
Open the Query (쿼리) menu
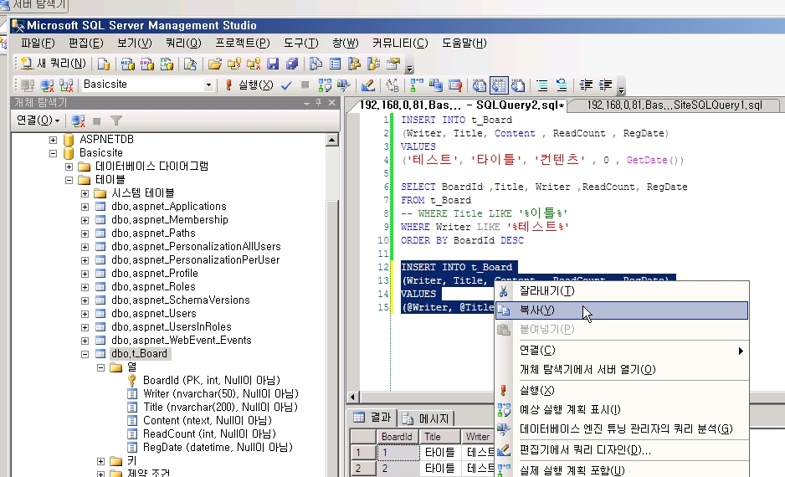click(183, 43)
